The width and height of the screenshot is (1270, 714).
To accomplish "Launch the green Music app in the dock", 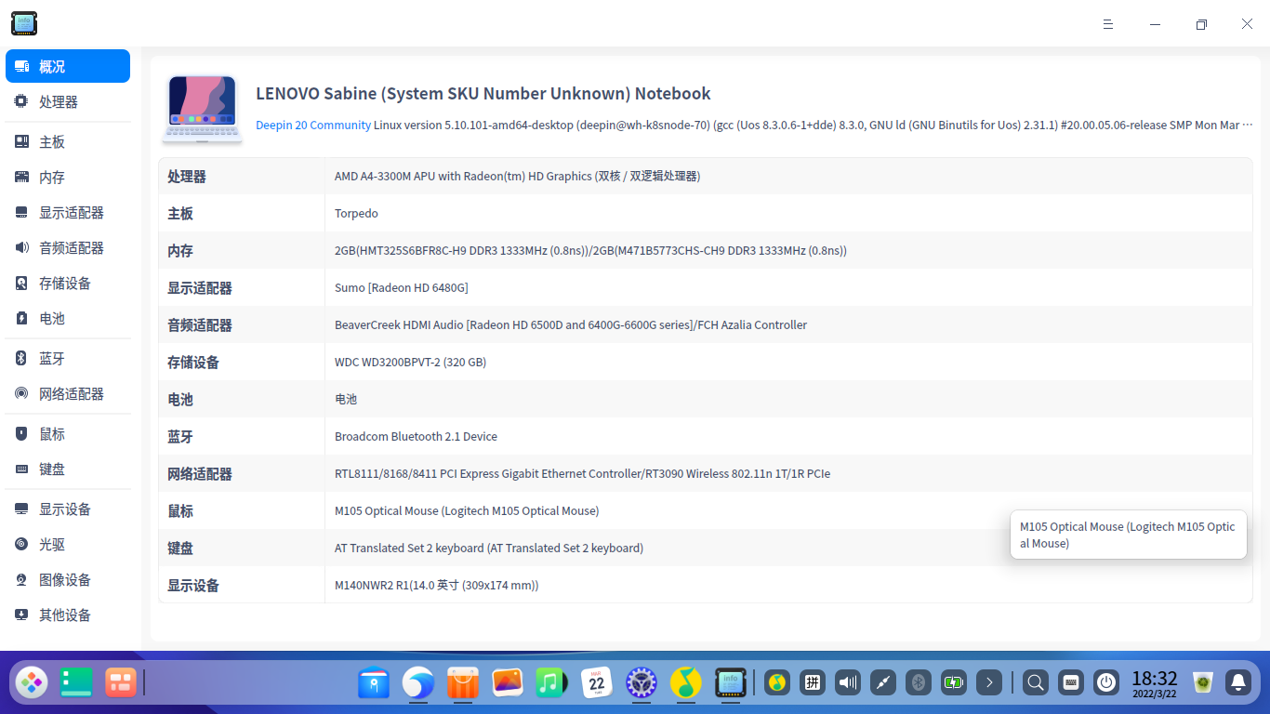I will (x=552, y=683).
